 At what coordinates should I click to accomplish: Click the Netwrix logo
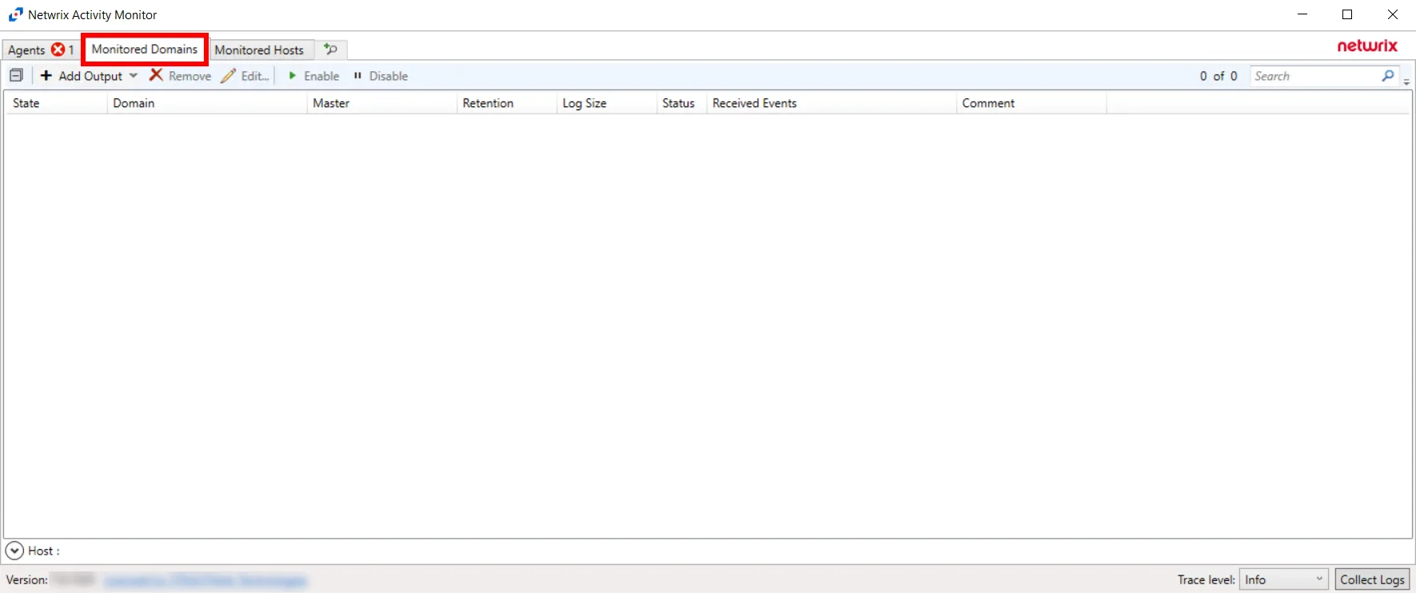pos(1367,46)
